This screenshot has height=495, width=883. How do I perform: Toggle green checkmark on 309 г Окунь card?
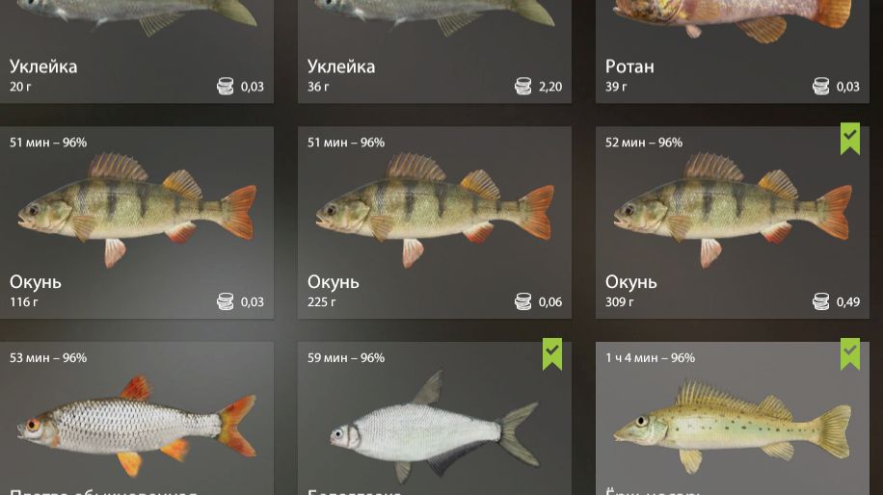pos(850,138)
